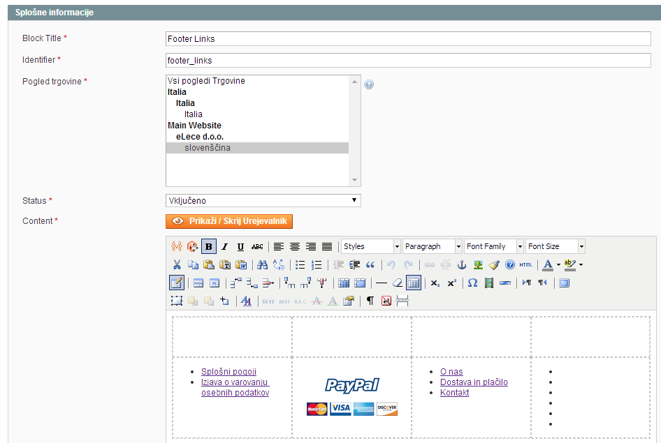Open the Paragraph format dropdown
Screen dimensions: 661x443
click(x=432, y=246)
